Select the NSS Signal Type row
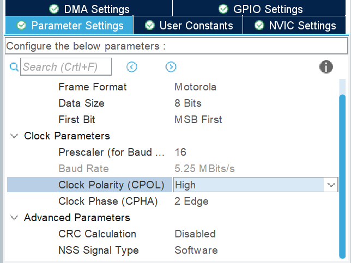This screenshot has width=351, height=263. 98,250
